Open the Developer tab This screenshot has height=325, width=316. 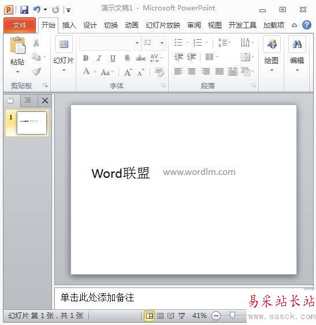point(242,25)
